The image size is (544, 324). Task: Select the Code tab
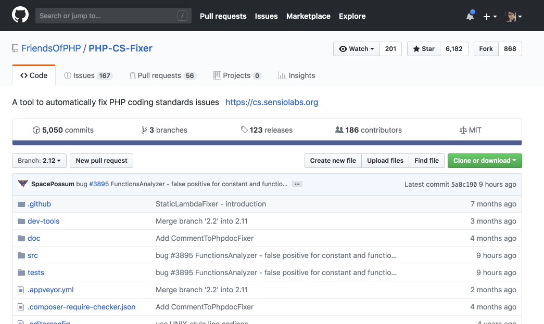(34, 75)
